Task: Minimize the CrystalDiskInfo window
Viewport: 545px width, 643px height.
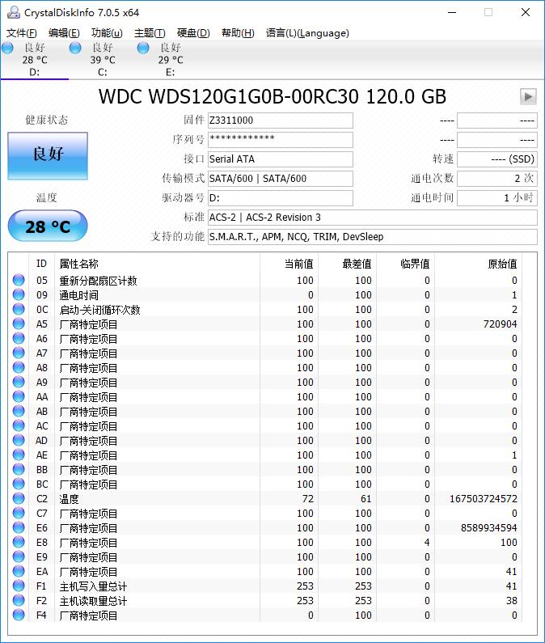Action: click(x=452, y=12)
